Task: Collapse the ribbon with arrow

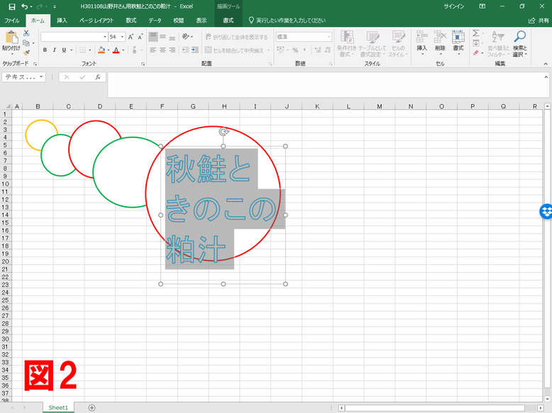Action: pyautogui.click(x=546, y=64)
